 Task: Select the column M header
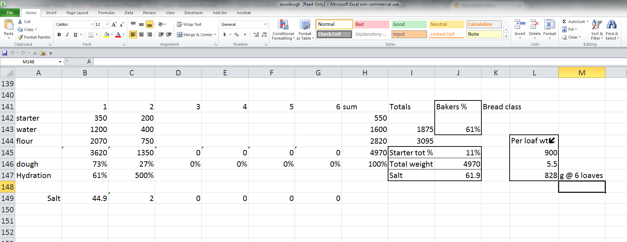(x=582, y=73)
